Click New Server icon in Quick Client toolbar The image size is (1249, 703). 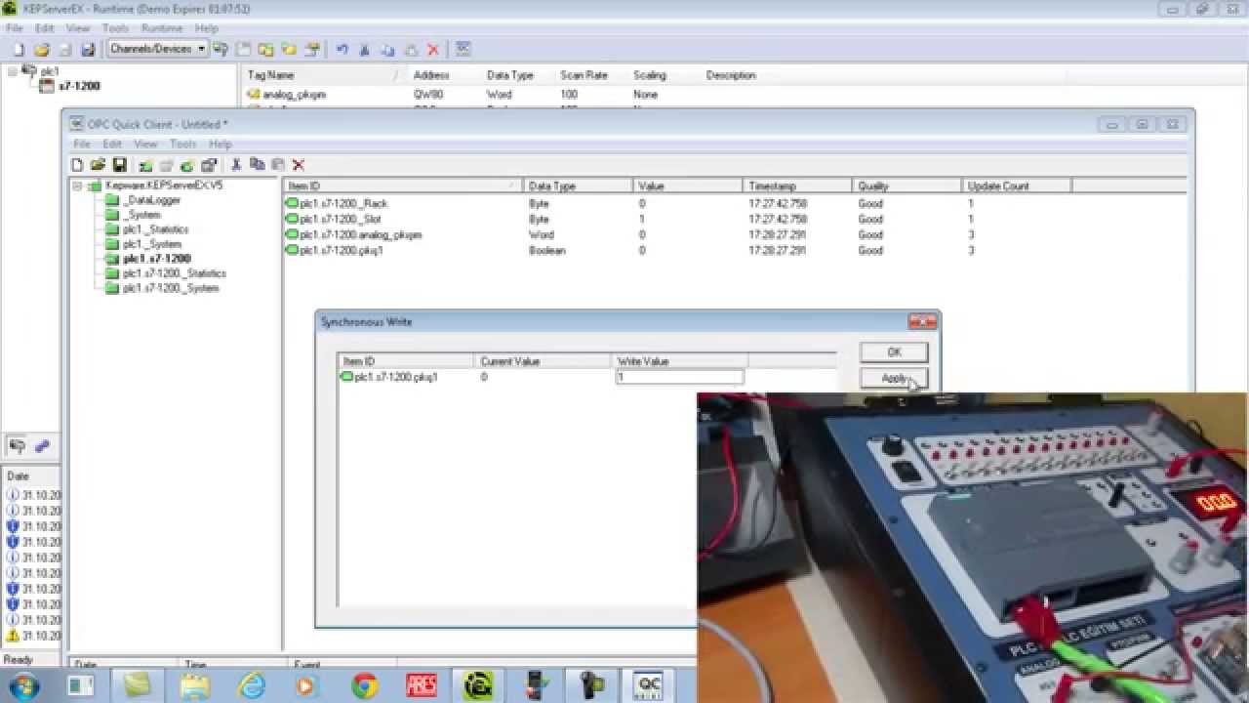click(x=145, y=165)
